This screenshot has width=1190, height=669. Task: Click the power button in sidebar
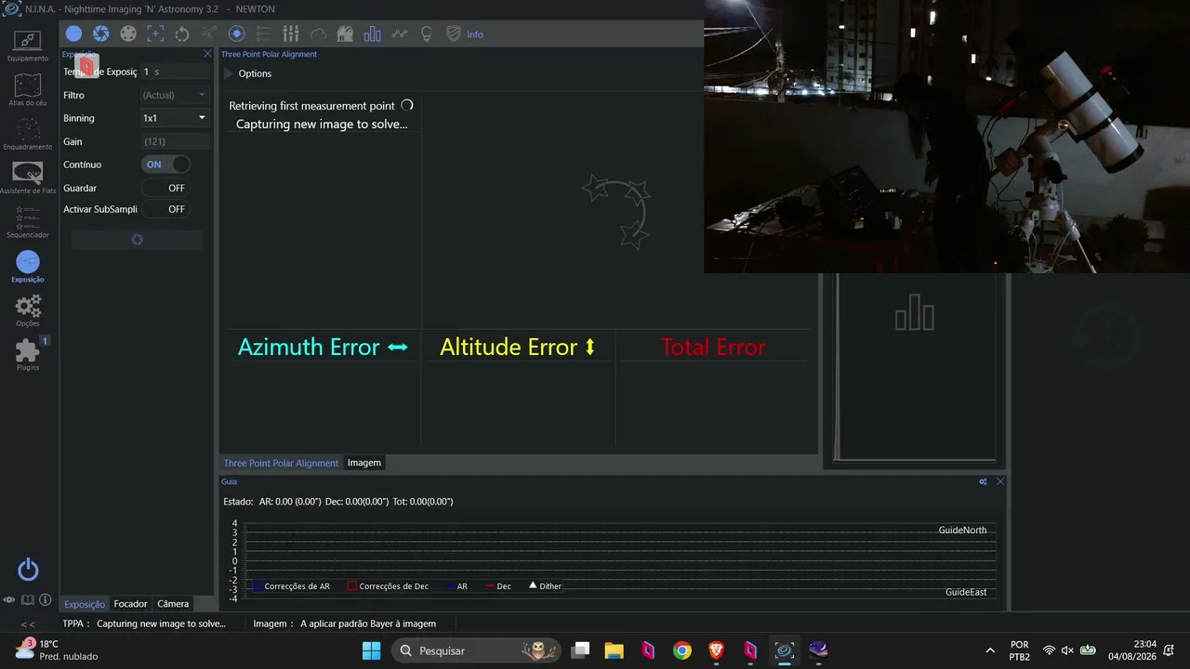click(x=28, y=570)
